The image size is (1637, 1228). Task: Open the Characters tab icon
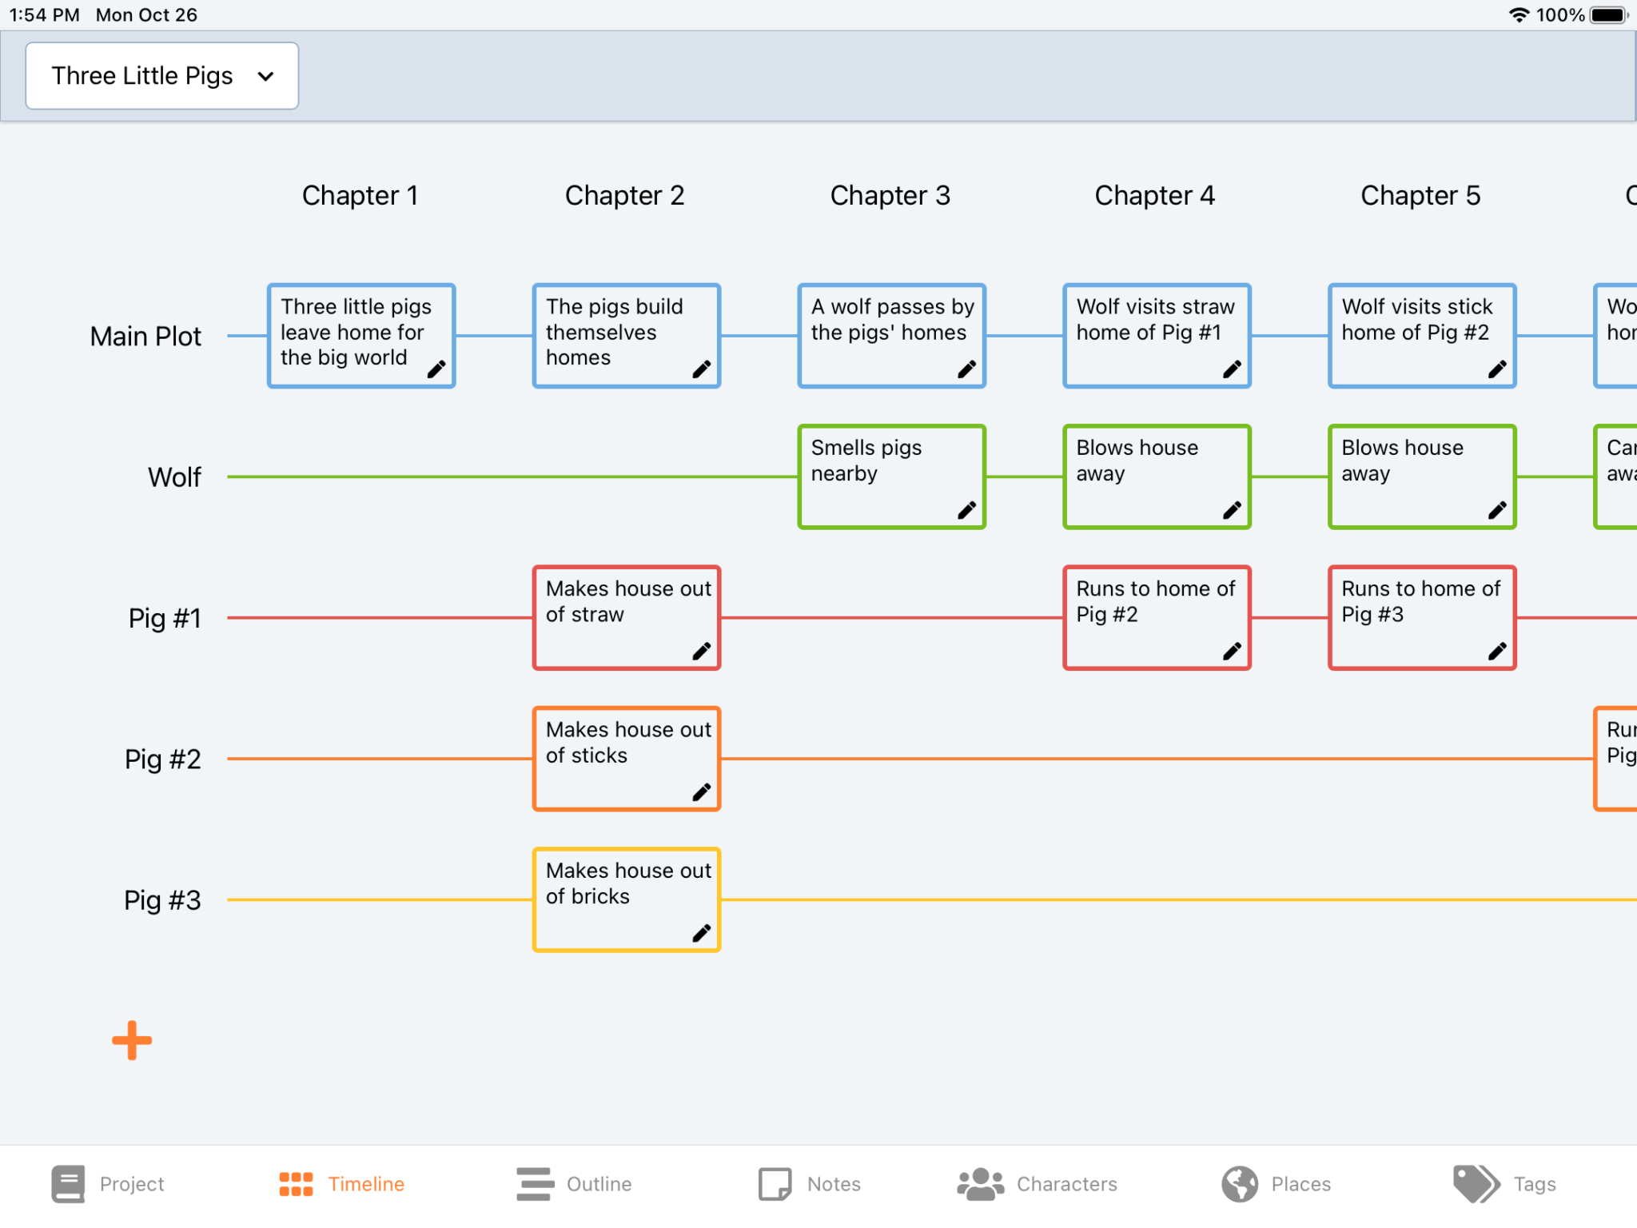click(980, 1183)
